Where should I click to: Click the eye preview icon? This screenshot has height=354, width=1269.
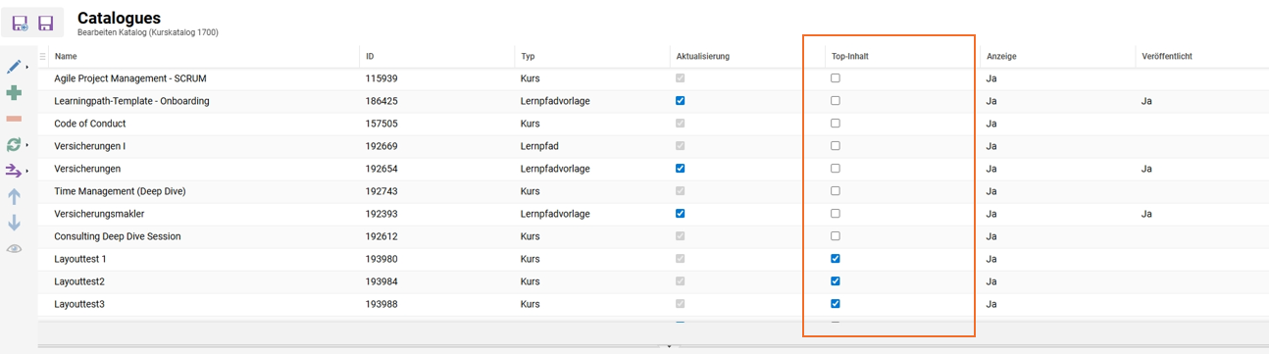pos(14,249)
